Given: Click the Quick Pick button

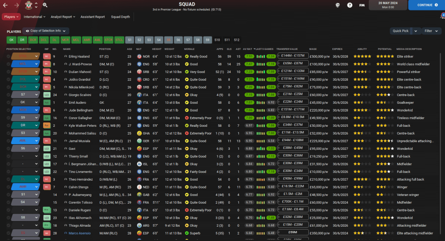Looking at the screenshot, I should tap(400, 31).
